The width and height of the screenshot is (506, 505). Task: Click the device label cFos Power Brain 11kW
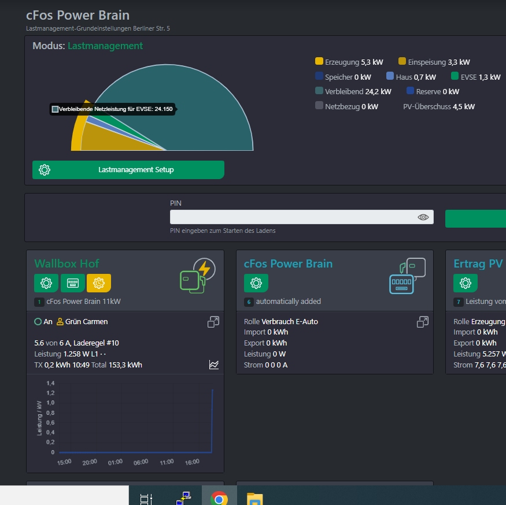[83, 301]
